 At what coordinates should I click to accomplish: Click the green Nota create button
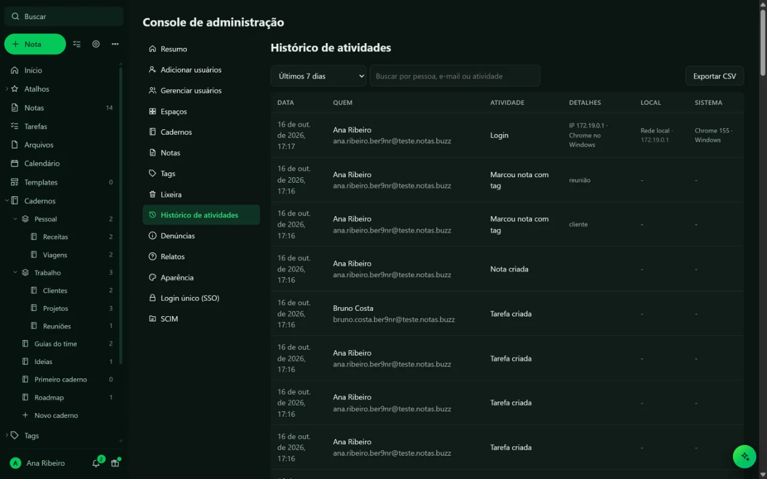[35, 44]
